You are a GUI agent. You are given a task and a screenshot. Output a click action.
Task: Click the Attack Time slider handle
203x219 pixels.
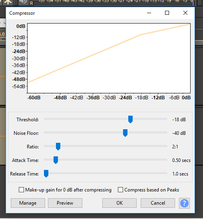[56, 160]
